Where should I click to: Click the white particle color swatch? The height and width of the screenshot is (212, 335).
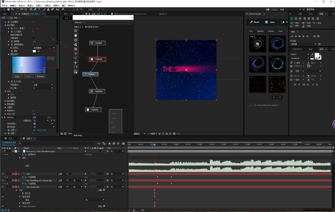click(x=34, y=51)
